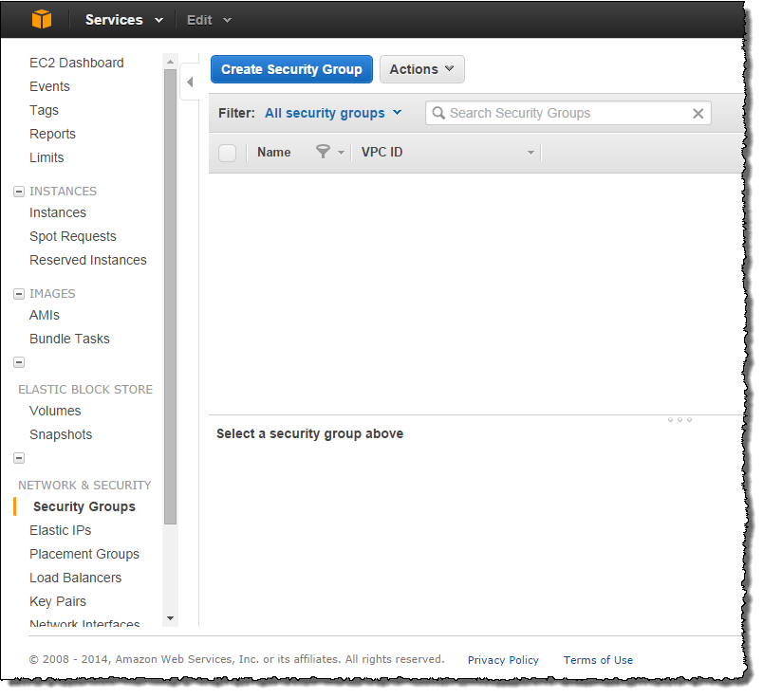The height and width of the screenshot is (698, 763).
Task: Open Key Pairs
Action: tap(58, 601)
